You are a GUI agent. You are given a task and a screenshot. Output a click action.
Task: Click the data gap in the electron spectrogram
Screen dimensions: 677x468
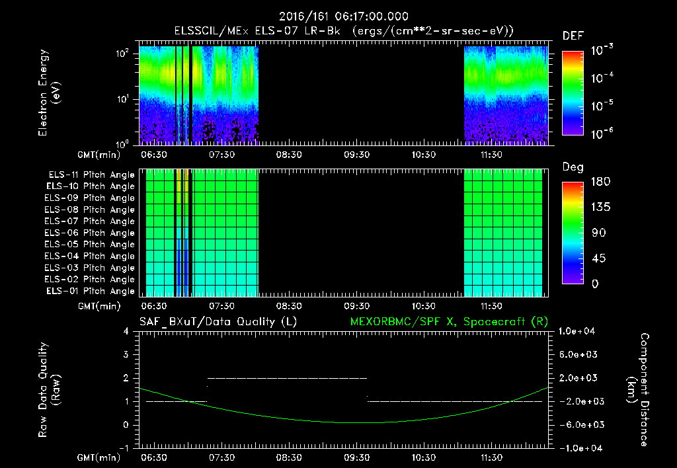click(362, 95)
